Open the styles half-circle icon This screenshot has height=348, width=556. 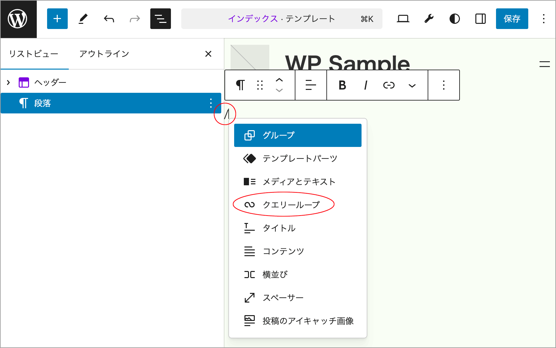pos(454,19)
